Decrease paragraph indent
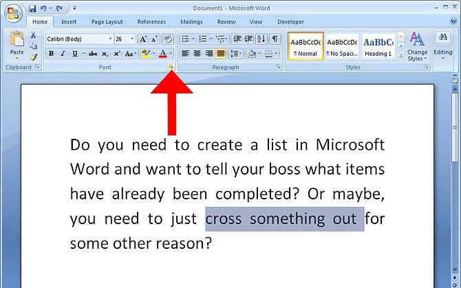Image resolution: width=461 pixels, height=288 pixels. coord(237,38)
